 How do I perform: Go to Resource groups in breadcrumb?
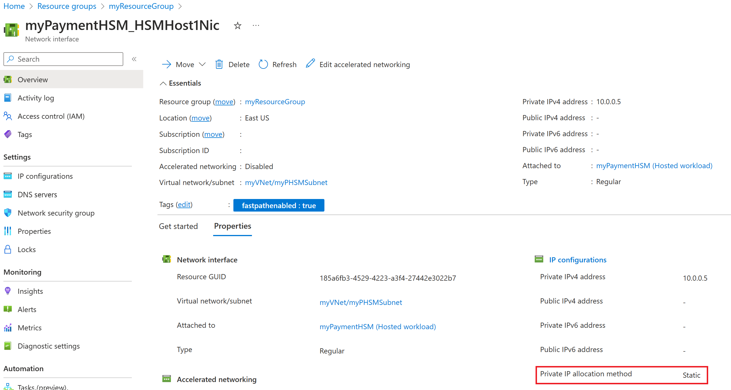coord(67,6)
